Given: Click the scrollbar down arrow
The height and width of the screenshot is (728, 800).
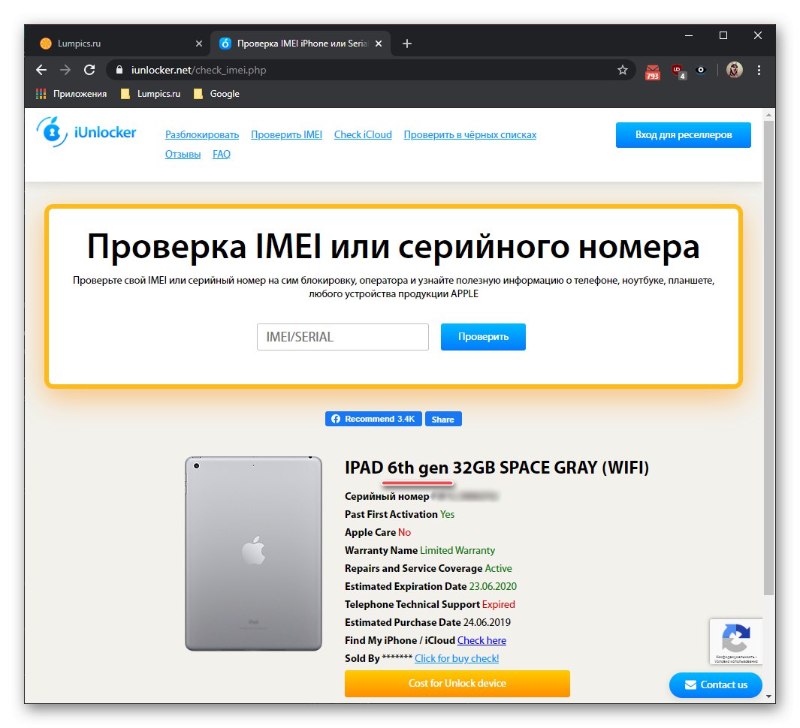Looking at the screenshot, I should [x=769, y=696].
